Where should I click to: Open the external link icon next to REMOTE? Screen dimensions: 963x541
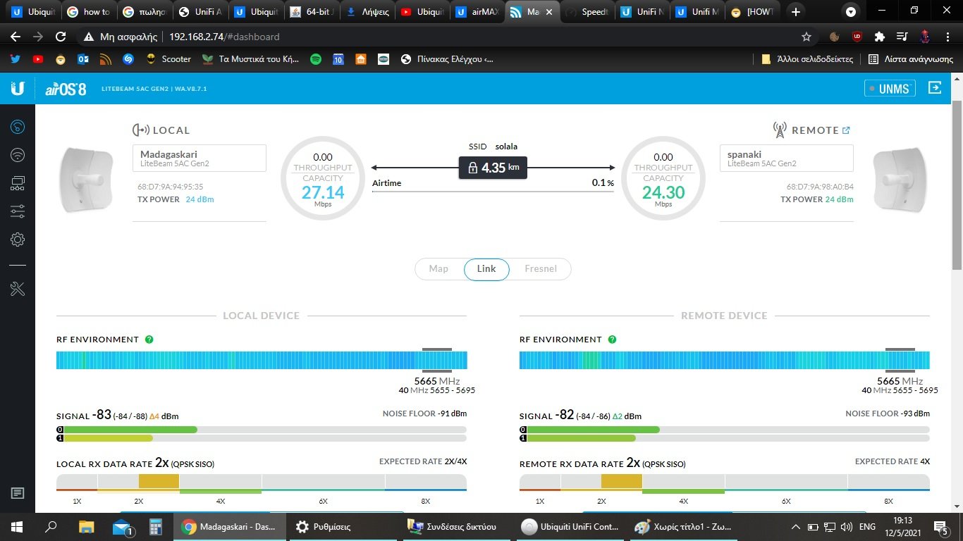pyautogui.click(x=847, y=130)
